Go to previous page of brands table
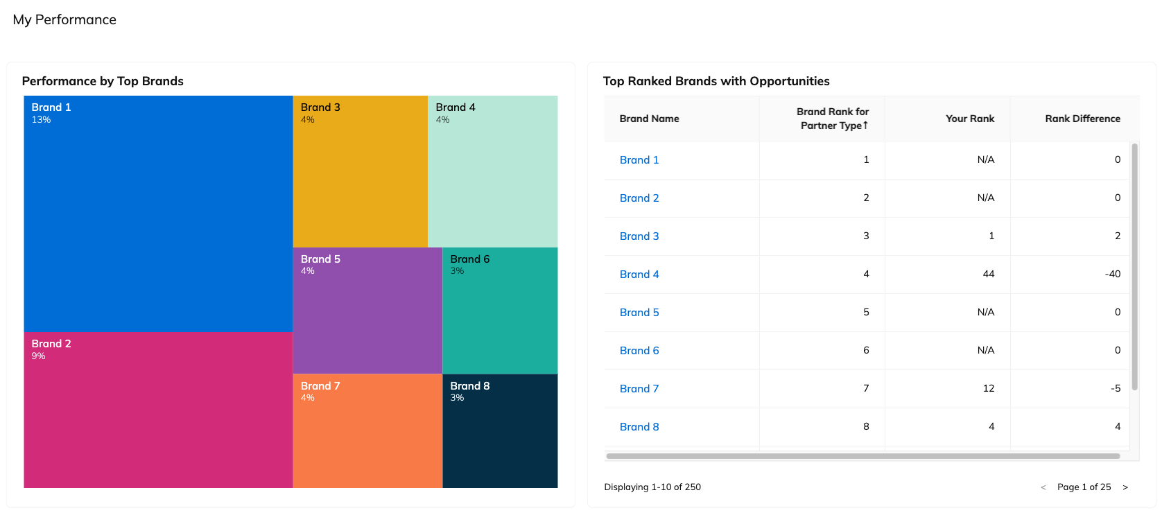Image resolution: width=1162 pixels, height=513 pixels. point(1043,487)
